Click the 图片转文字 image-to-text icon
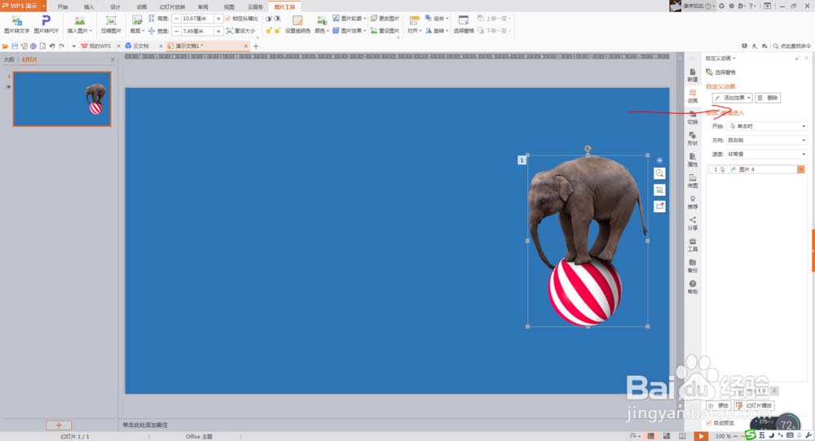Image resolution: width=815 pixels, height=441 pixels. (16, 24)
